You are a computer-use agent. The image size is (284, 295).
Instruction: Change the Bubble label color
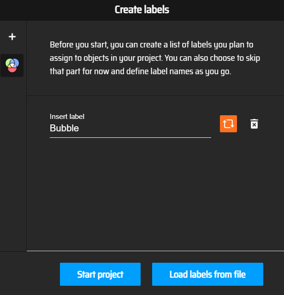228,124
